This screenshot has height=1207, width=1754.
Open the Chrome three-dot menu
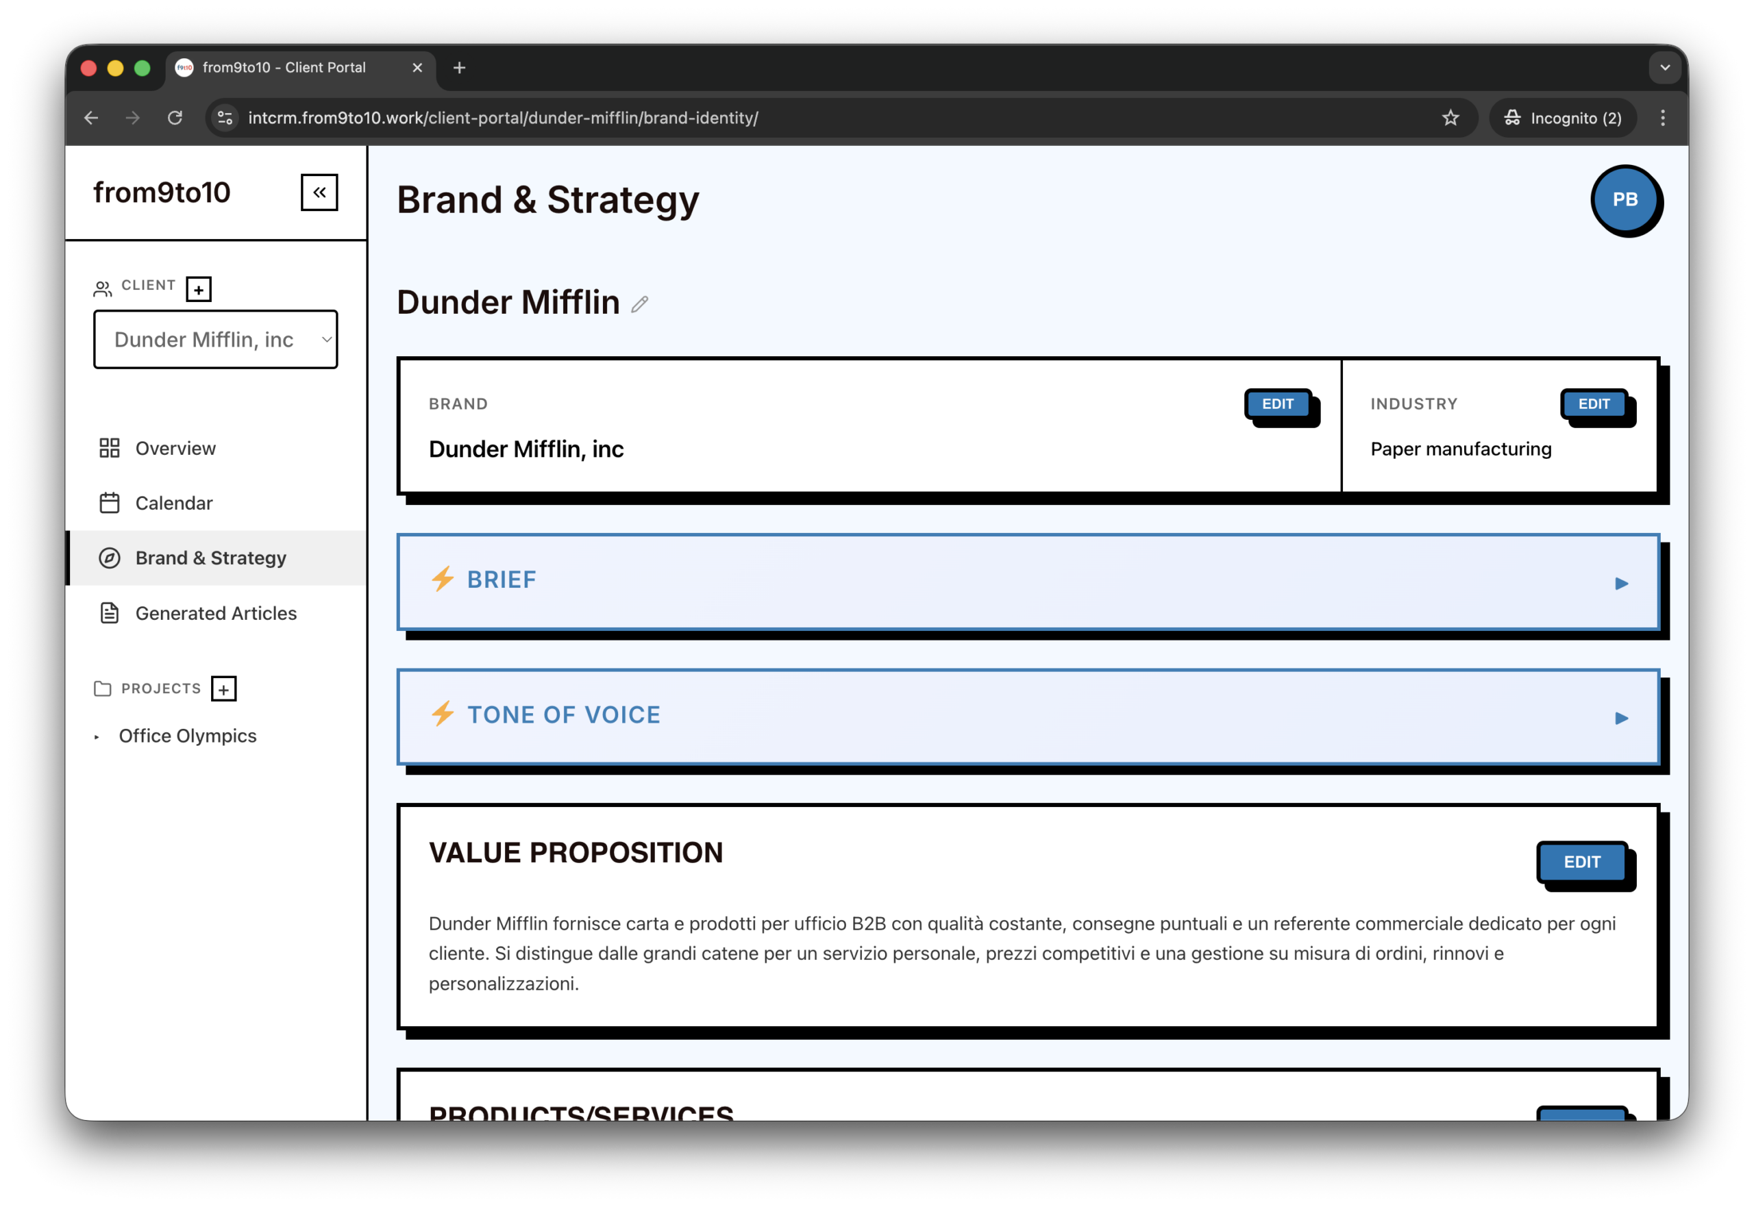pos(1662,118)
